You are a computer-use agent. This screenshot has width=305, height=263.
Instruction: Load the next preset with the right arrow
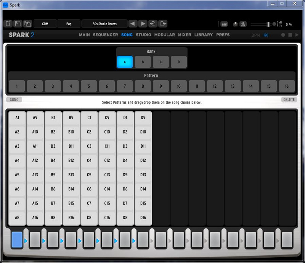pos(143,24)
